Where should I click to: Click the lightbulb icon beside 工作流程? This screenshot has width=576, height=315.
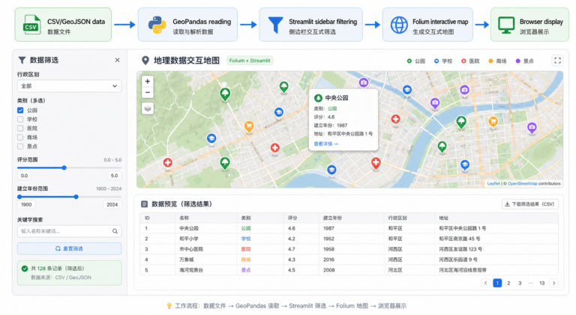(169, 306)
